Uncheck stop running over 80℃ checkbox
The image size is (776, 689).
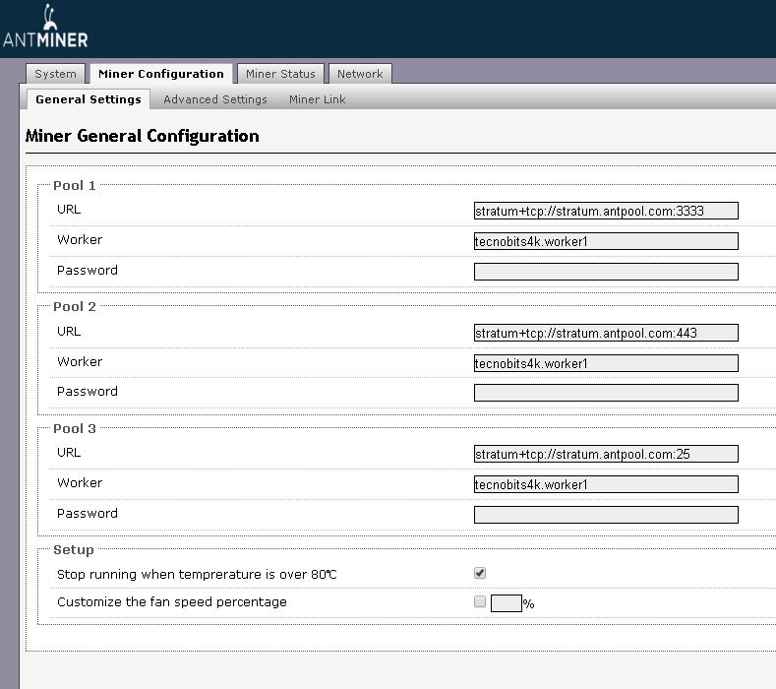pyautogui.click(x=480, y=573)
